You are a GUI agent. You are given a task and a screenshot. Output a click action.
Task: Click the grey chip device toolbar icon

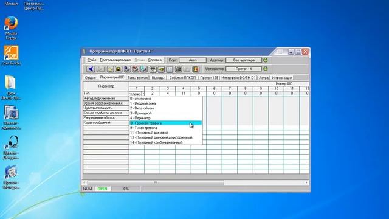click(x=153, y=69)
